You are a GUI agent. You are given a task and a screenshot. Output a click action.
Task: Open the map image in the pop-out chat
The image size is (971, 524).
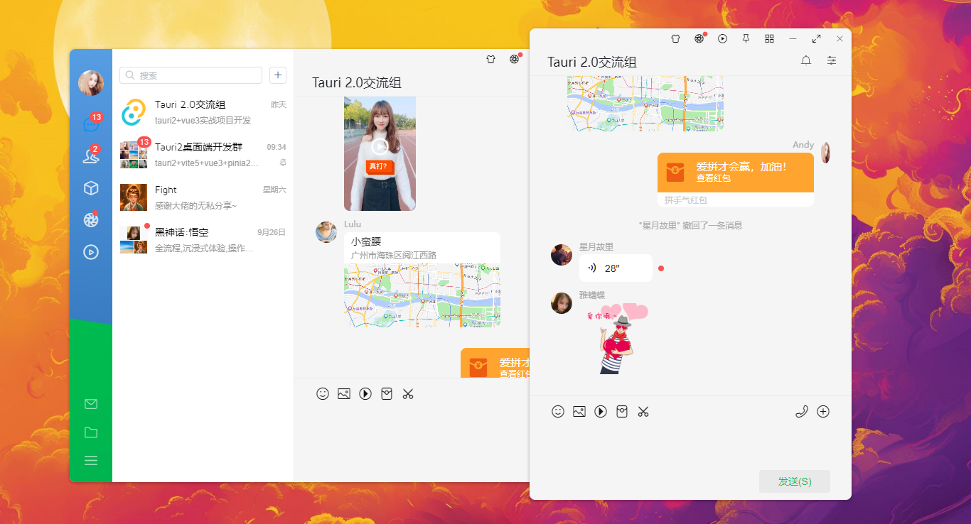point(645,103)
